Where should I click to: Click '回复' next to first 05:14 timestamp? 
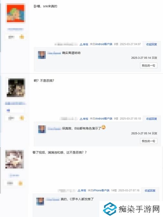[154, 58]
